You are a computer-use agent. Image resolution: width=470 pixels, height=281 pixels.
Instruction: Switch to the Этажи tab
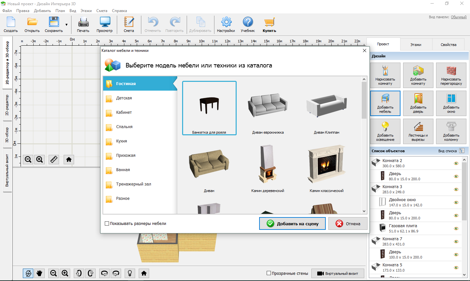(x=416, y=45)
